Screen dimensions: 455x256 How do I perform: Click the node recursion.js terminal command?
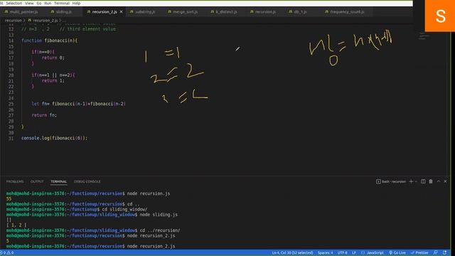click(149, 193)
